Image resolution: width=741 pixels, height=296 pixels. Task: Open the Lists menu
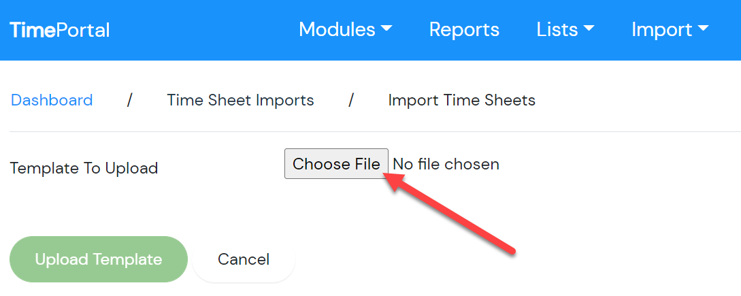pyautogui.click(x=565, y=29)
